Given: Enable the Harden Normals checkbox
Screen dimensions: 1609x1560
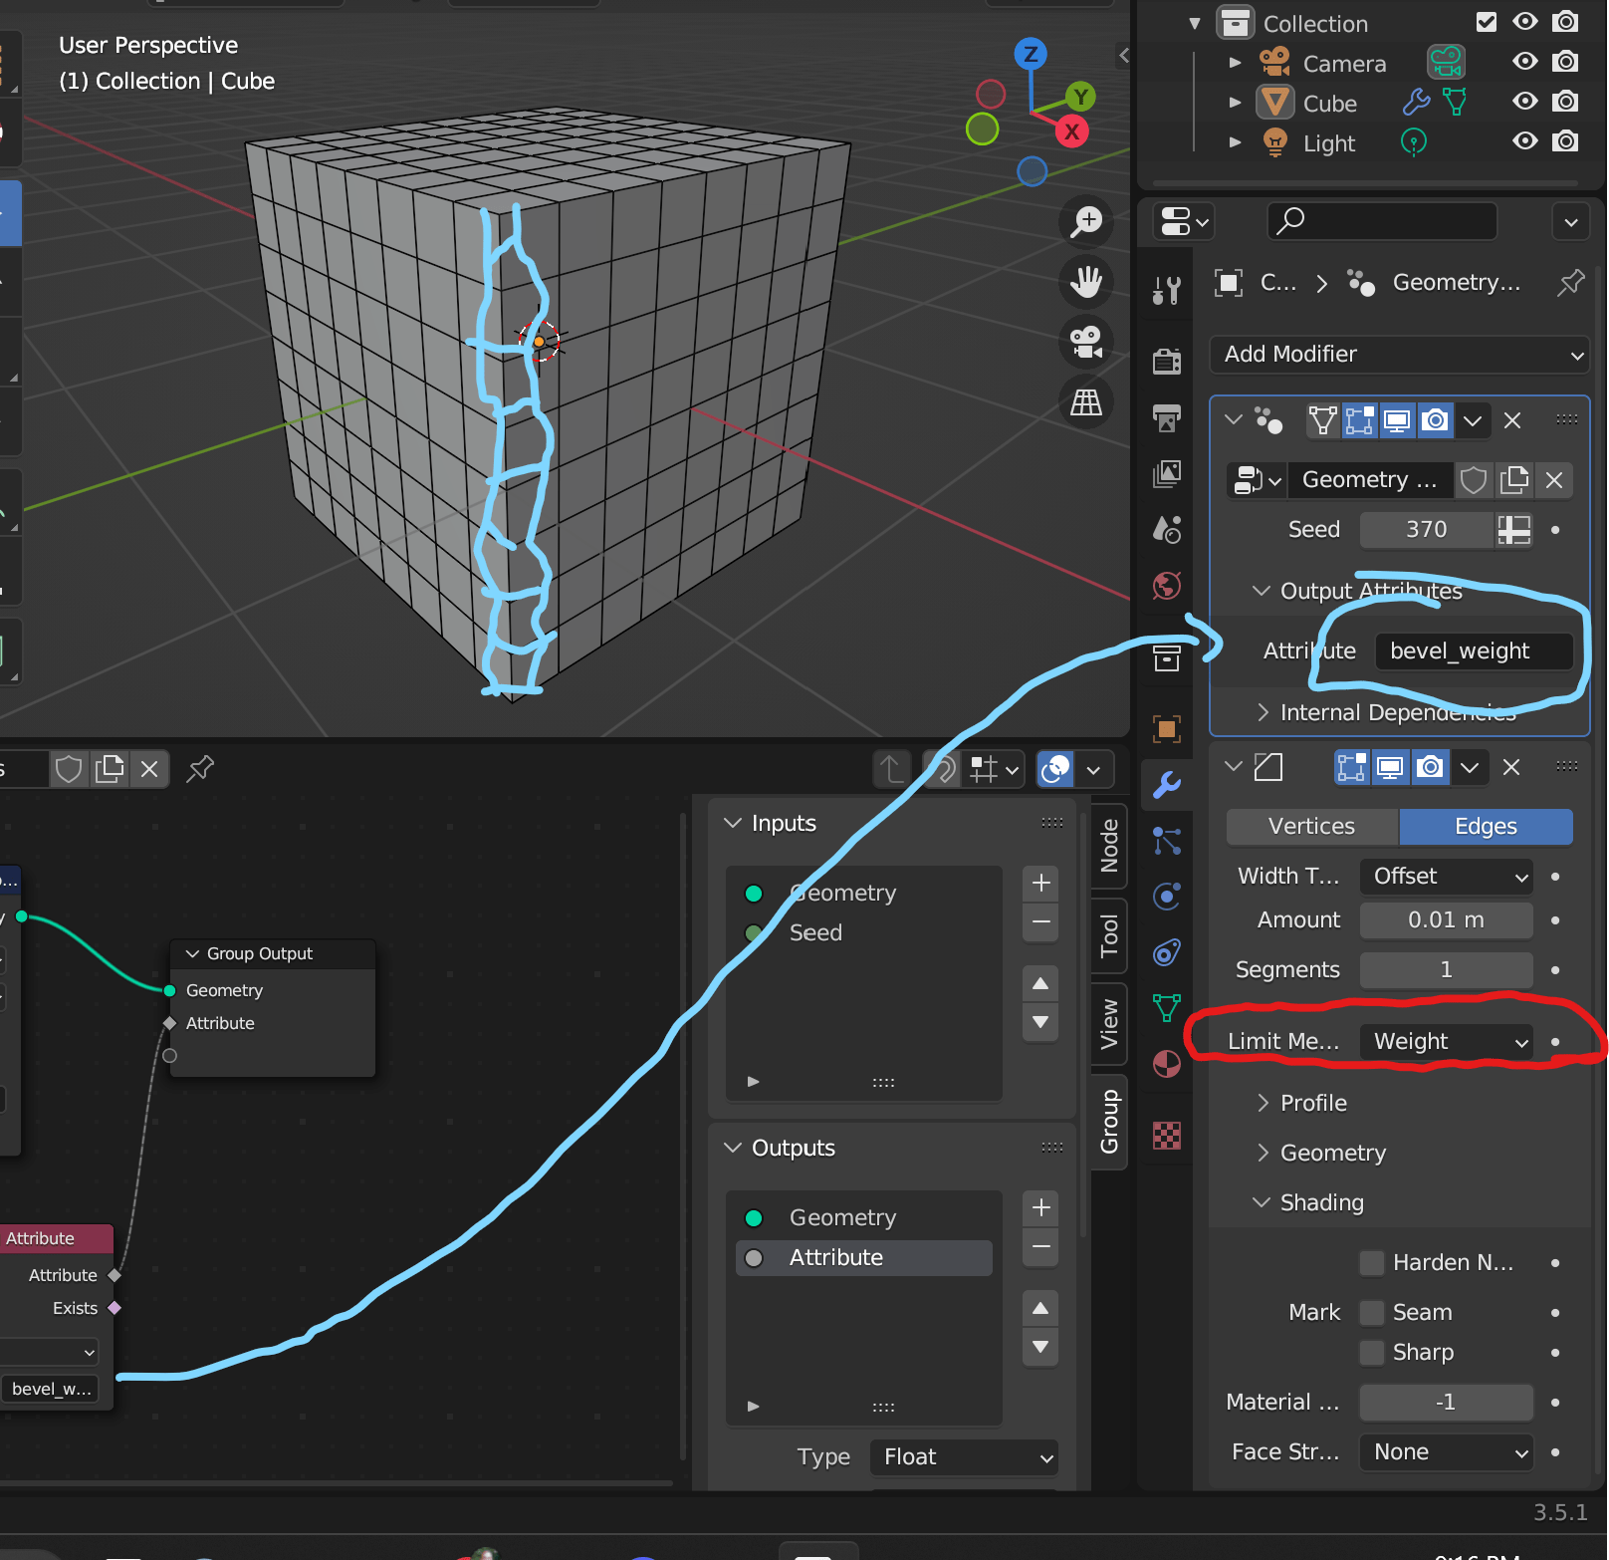Looking at the screenshot, I should [x=1371, y=1262].
